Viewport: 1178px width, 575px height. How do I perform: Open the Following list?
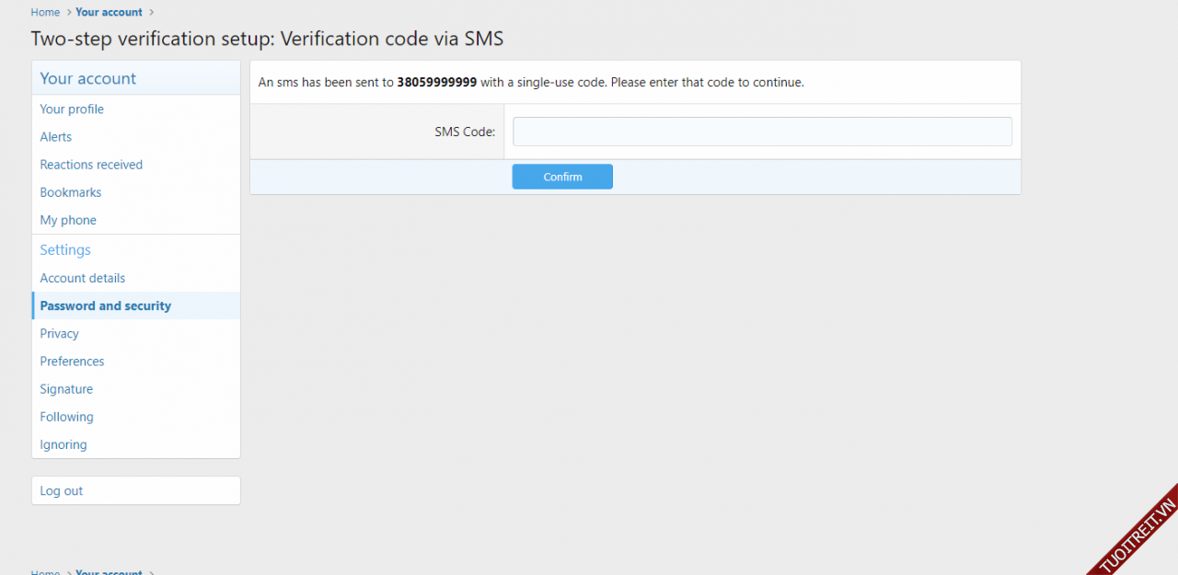pyautogui.click(x=66, y=417)
